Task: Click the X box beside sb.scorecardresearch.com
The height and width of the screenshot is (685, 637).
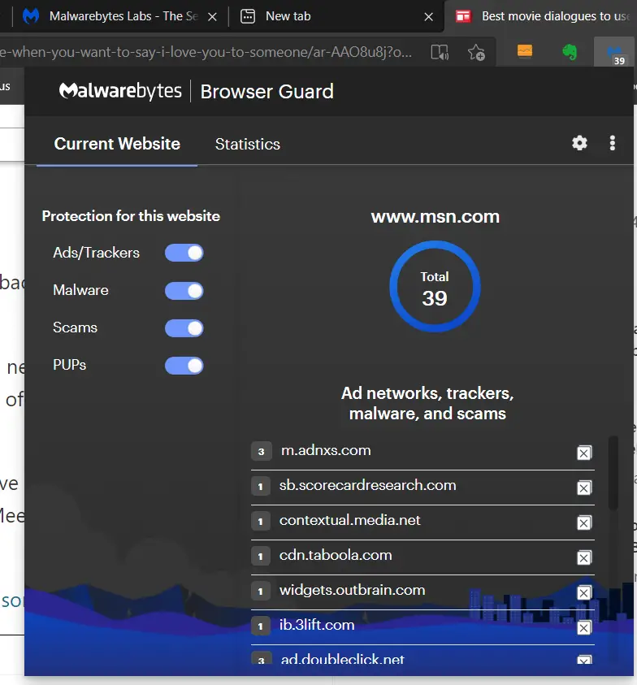Action: 584,488
